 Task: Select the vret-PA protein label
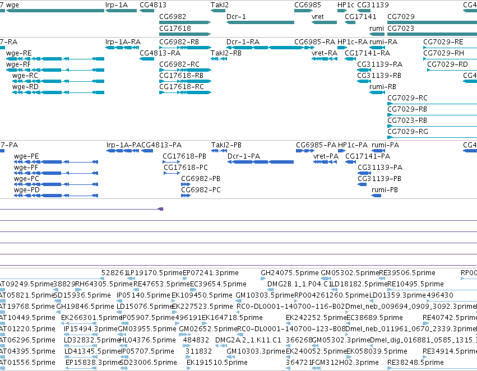326,156
